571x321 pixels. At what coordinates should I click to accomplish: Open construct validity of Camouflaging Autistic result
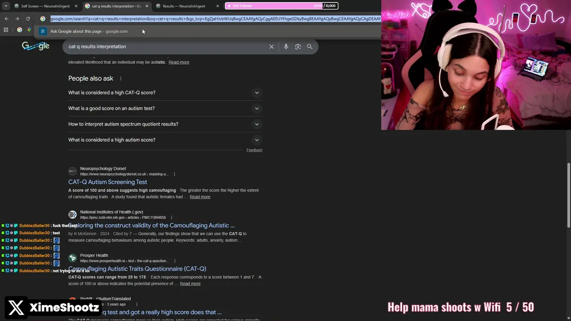coord(151,225)
